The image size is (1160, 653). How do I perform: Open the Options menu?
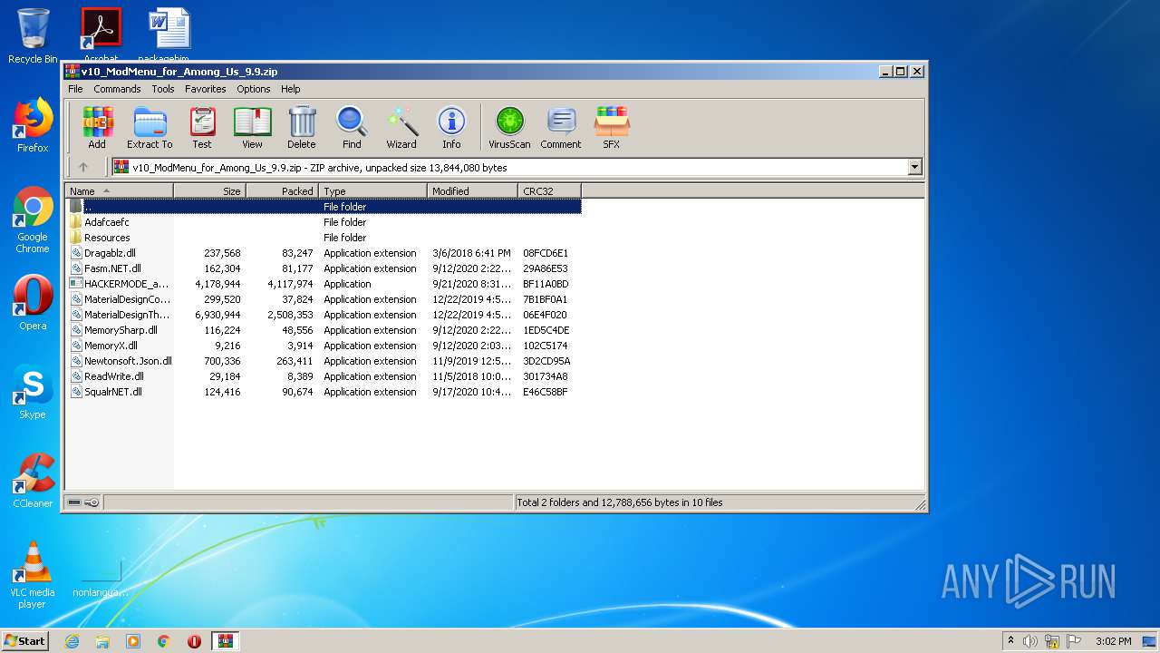click(x=254, y=89)
